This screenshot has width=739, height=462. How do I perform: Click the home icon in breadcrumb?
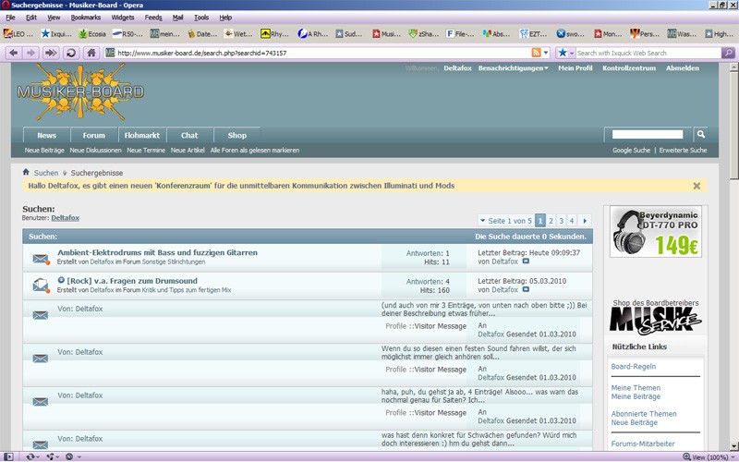coord(26,173)
